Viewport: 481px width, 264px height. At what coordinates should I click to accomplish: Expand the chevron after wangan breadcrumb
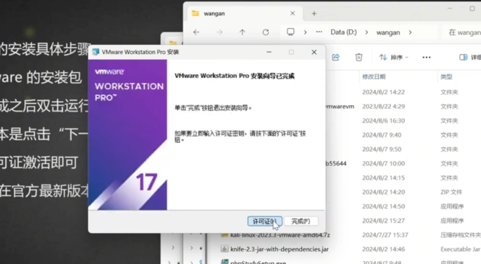[410, 32]
